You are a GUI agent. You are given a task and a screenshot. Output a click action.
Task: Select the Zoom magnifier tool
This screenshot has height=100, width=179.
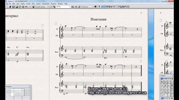[x=54, y=7]
